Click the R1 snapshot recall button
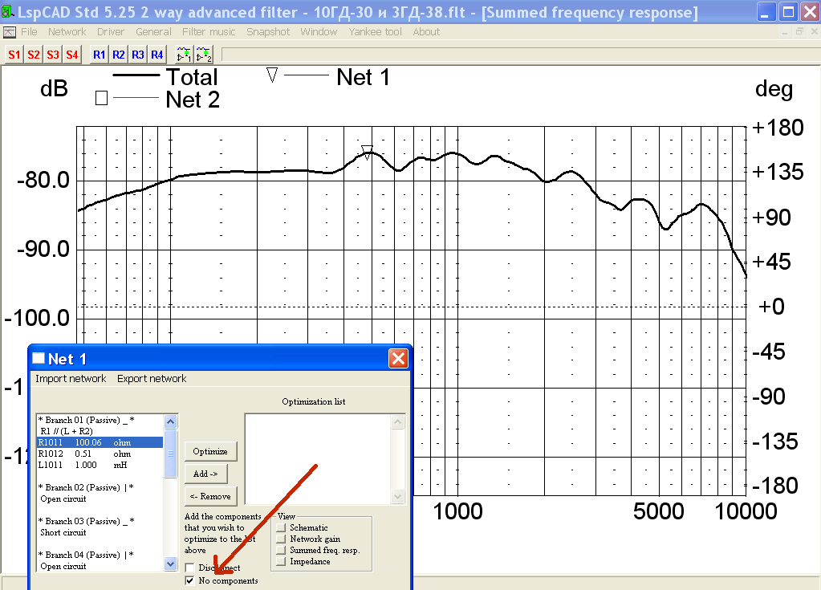Screen dimensions: 821x590 [99, 55]
